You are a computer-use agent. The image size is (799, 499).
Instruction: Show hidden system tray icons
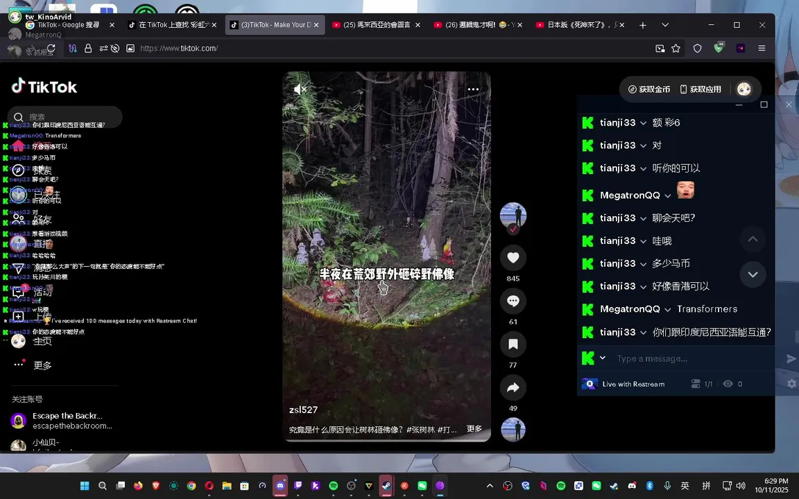click(x=490, y=486)
